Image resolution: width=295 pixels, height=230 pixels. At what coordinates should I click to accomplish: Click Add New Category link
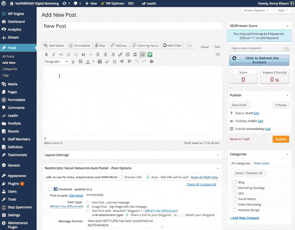244,218
